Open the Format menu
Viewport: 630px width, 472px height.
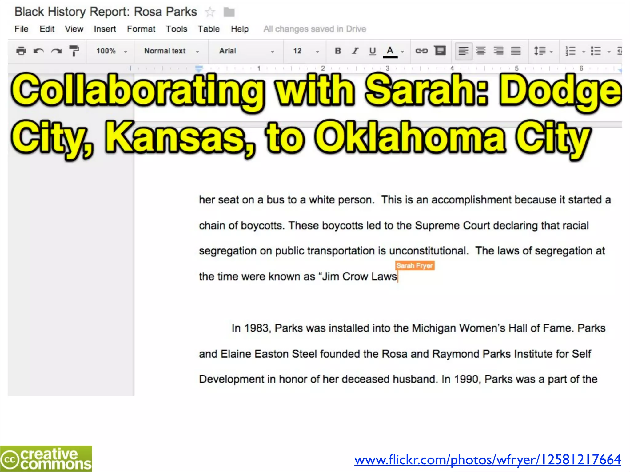pos(141,29)
